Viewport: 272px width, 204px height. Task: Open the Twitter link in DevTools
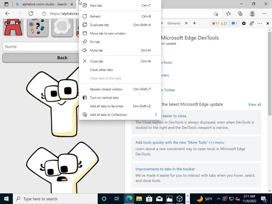coord(168,90)
